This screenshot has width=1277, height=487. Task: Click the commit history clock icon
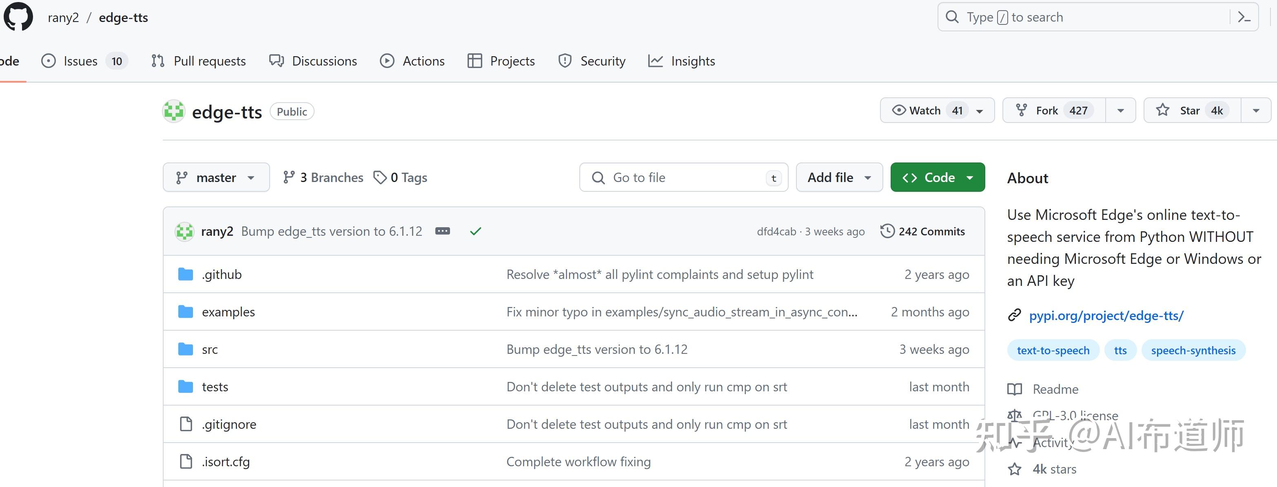[887, 231]
